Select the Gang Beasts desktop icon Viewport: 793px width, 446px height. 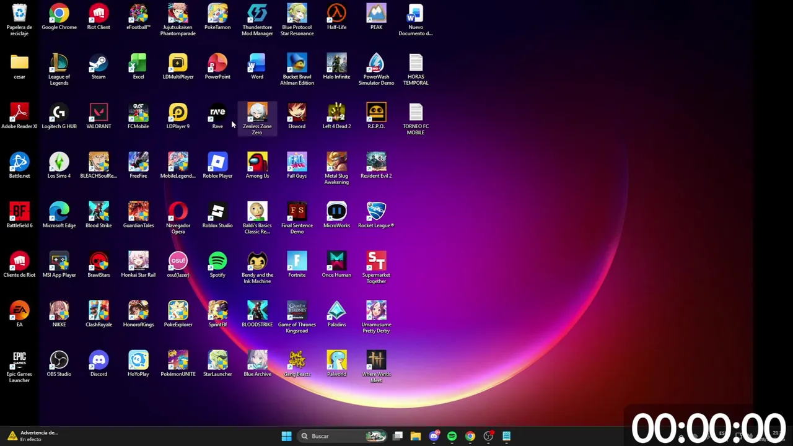click(x=297, y=364)
